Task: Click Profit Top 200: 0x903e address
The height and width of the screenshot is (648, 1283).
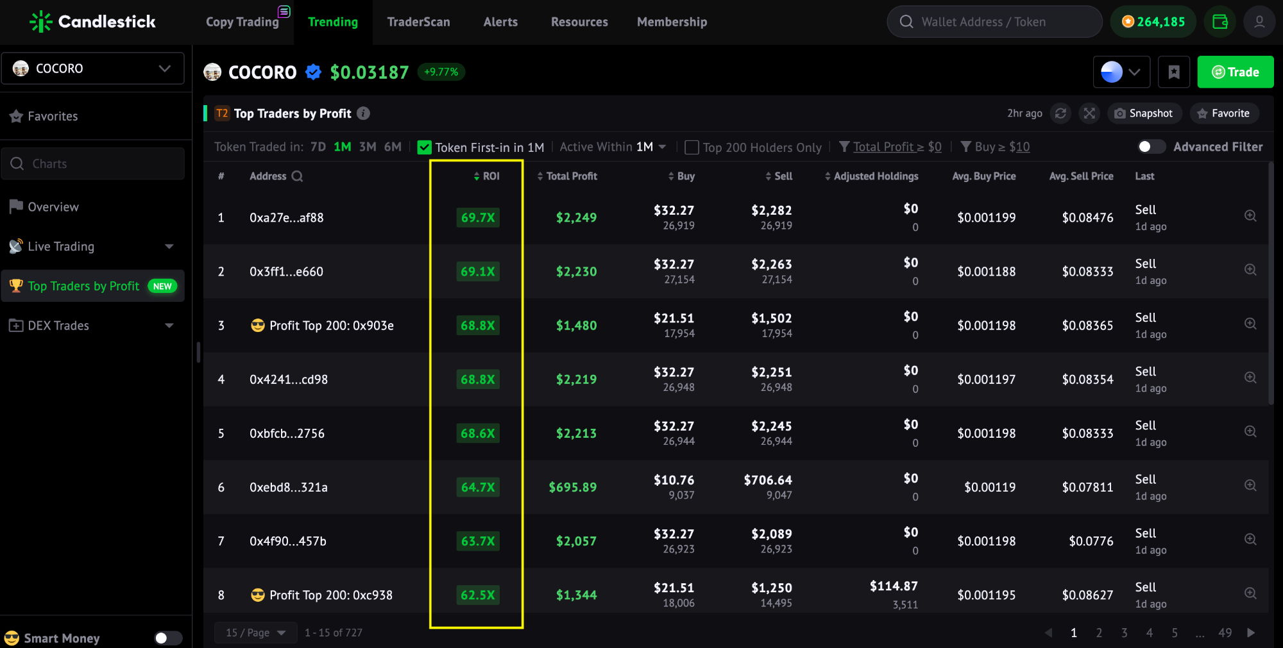Action: [322, 326]
